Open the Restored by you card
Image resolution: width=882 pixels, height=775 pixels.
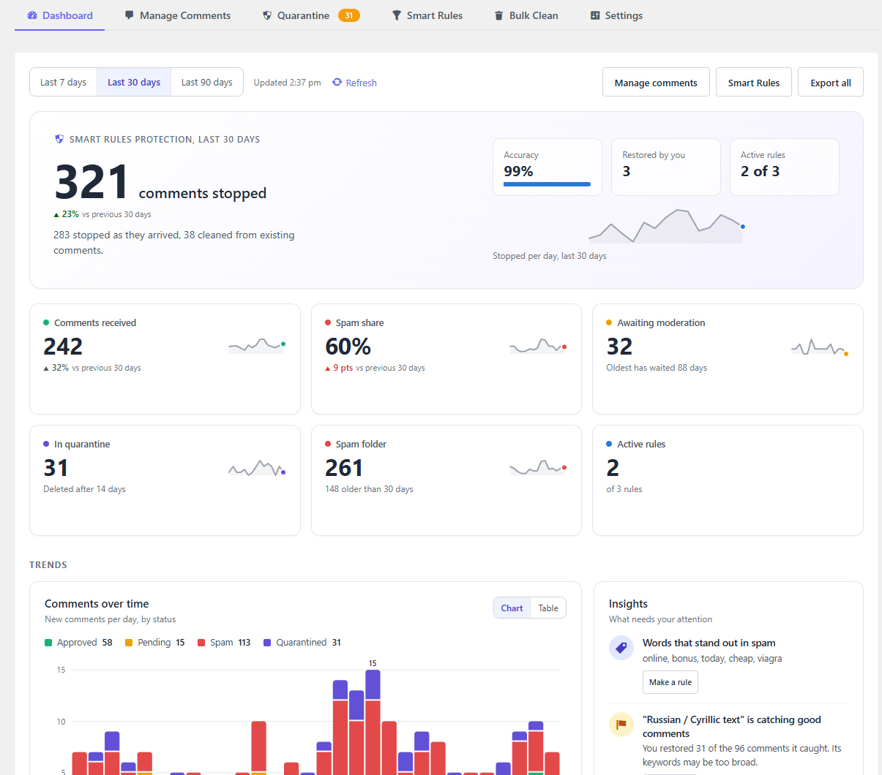click(666, 167)
